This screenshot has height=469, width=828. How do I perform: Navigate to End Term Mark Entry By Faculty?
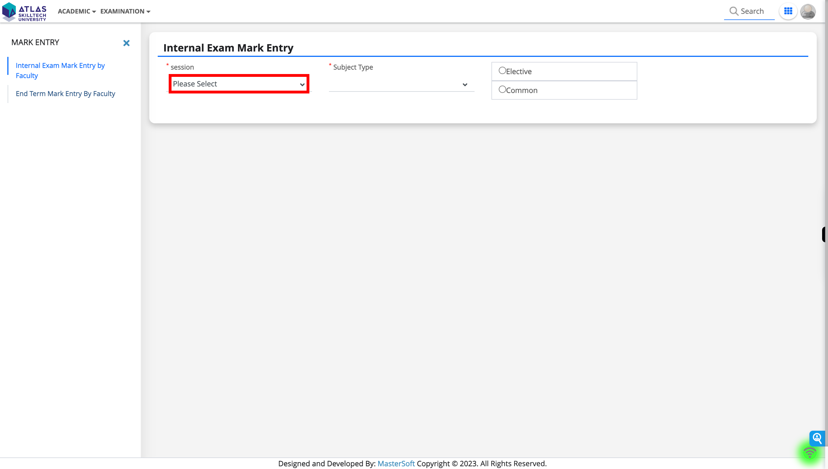point(65,93)
